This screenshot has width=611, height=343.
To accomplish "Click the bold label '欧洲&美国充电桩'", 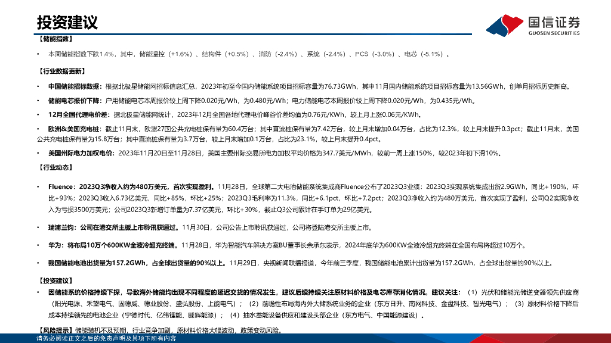I will 73,129.
